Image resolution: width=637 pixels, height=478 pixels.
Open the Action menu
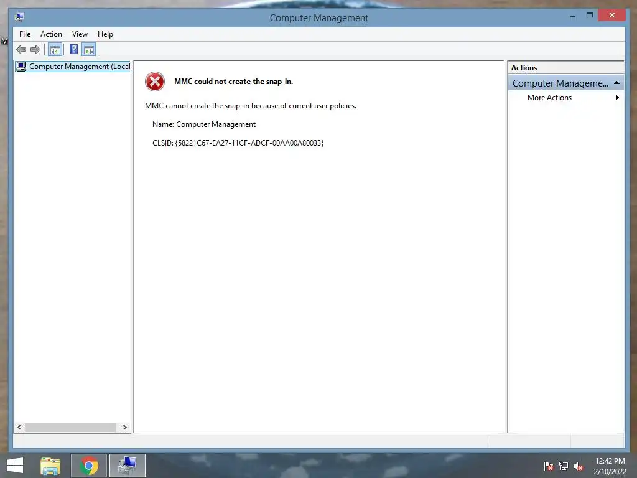pyautogui.click(x=51, y=34)
